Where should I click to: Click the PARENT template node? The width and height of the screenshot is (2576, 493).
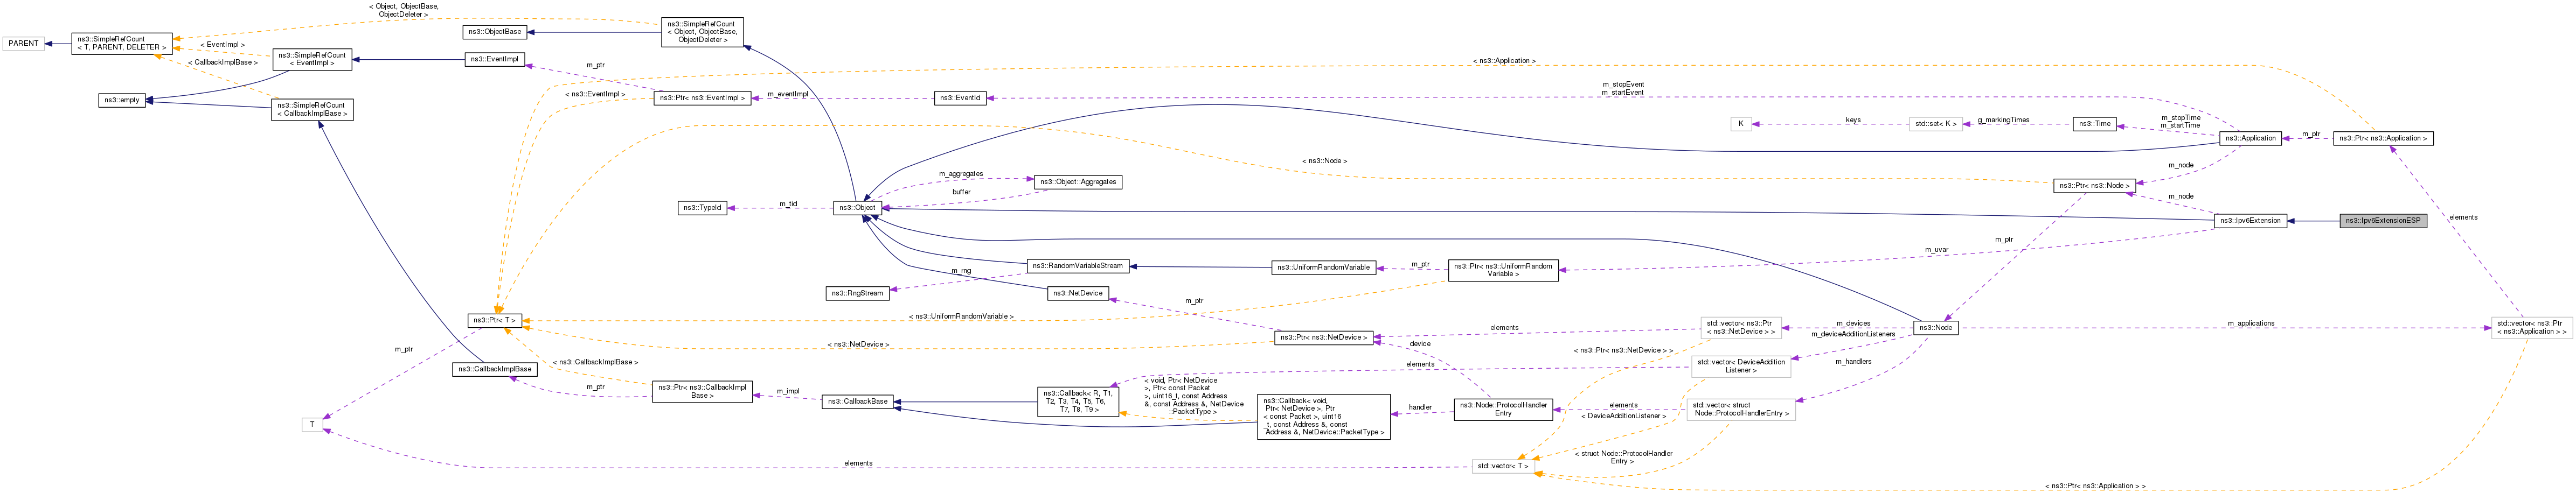pos(24,43)
